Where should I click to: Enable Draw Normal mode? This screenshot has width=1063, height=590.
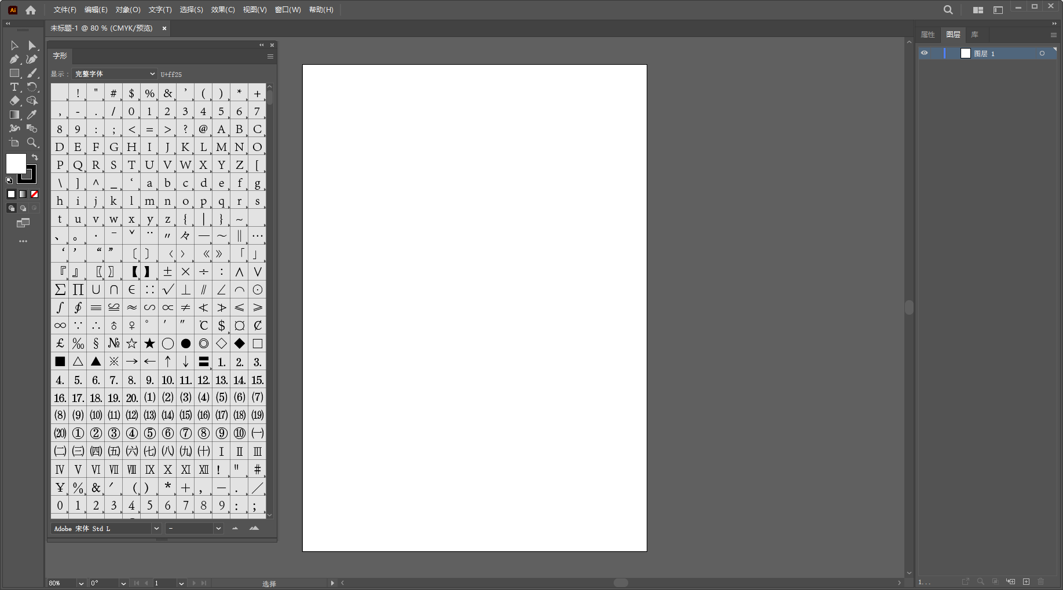coord(11,208)
